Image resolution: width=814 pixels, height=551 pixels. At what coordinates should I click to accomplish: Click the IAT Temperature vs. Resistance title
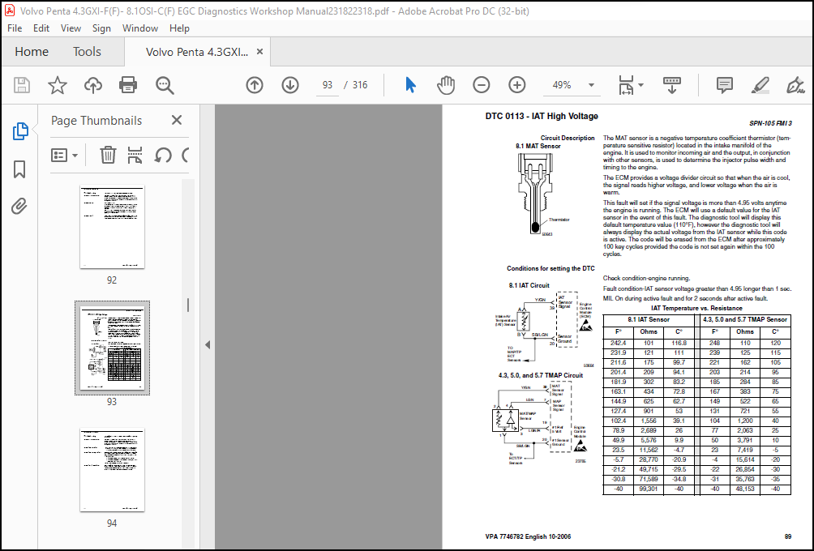(696, 308)
